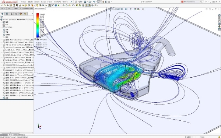The height and width of the screenshot is (138, 221).
Task: Toggle the light bulb display icon
Action: point(87,6)
